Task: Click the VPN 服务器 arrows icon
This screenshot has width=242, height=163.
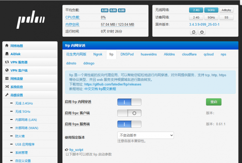Action: click(7, 62)
